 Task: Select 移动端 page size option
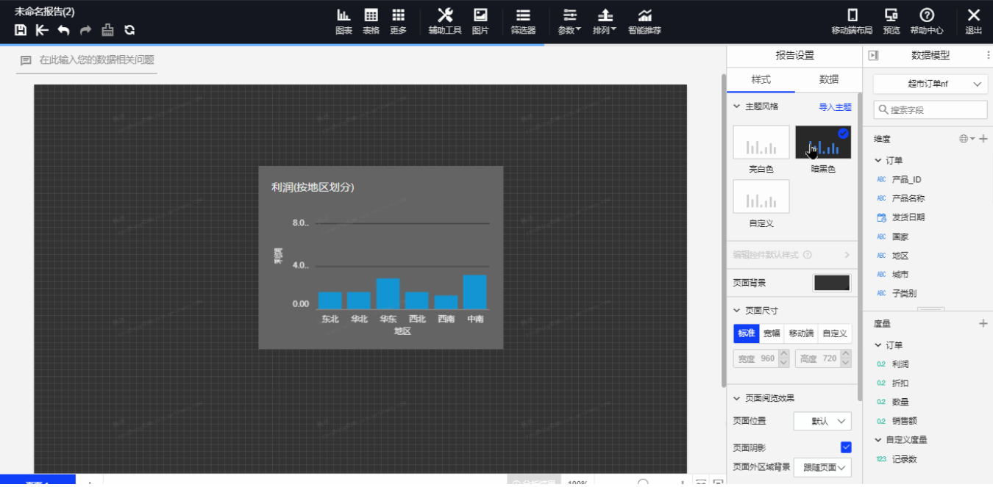pyautogui.click(x=801, y=333)
